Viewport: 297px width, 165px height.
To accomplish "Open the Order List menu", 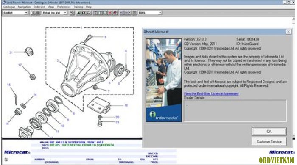I will (39, 7).
